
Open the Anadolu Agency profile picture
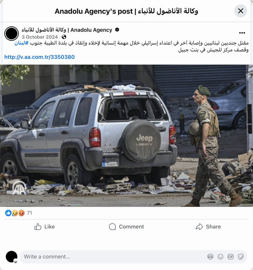click(12, 33)
